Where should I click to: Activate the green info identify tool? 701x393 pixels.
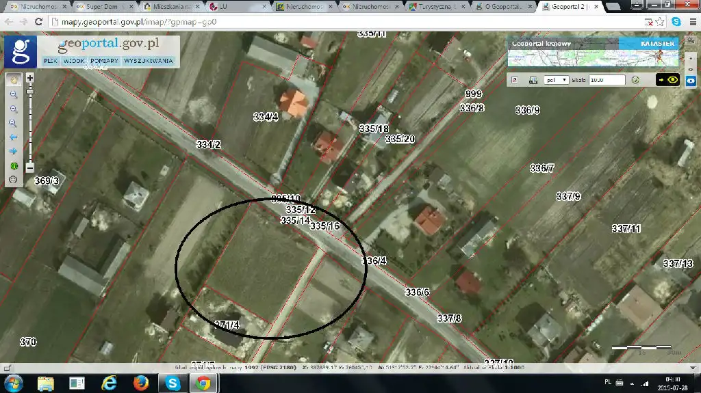pyautogui.click(x=12, y=165)
